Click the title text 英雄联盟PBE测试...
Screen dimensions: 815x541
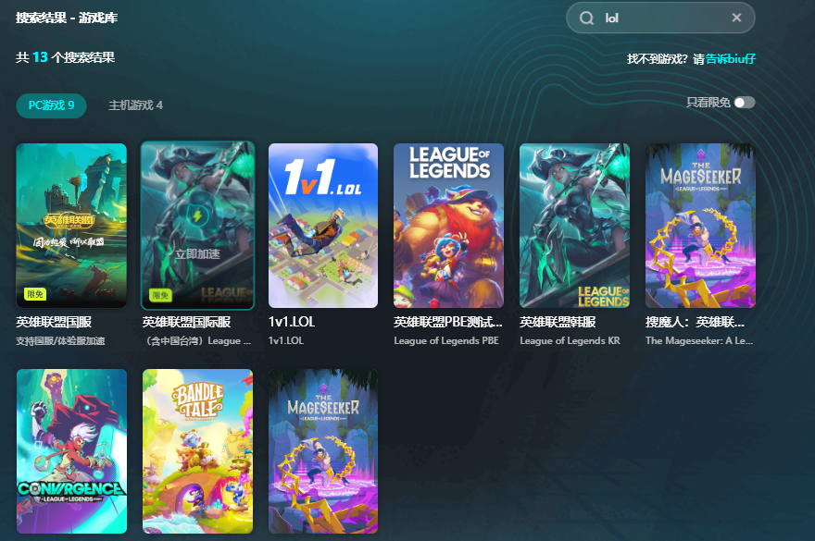[x=448, y=323]
